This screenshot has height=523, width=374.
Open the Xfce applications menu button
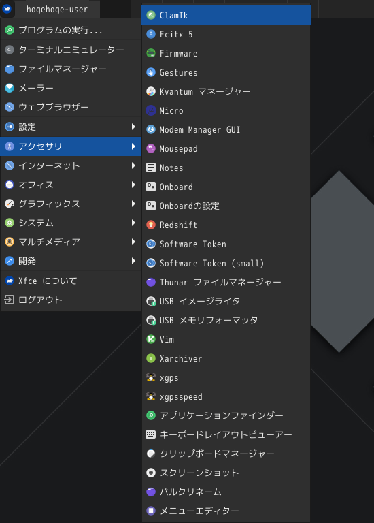click(7, 9)
